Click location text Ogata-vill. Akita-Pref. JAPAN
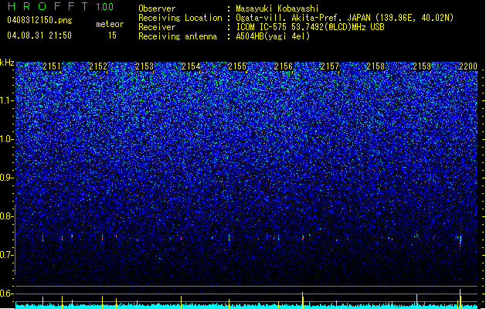This screenshot has width=486, height=309. (x=303, y=18)
